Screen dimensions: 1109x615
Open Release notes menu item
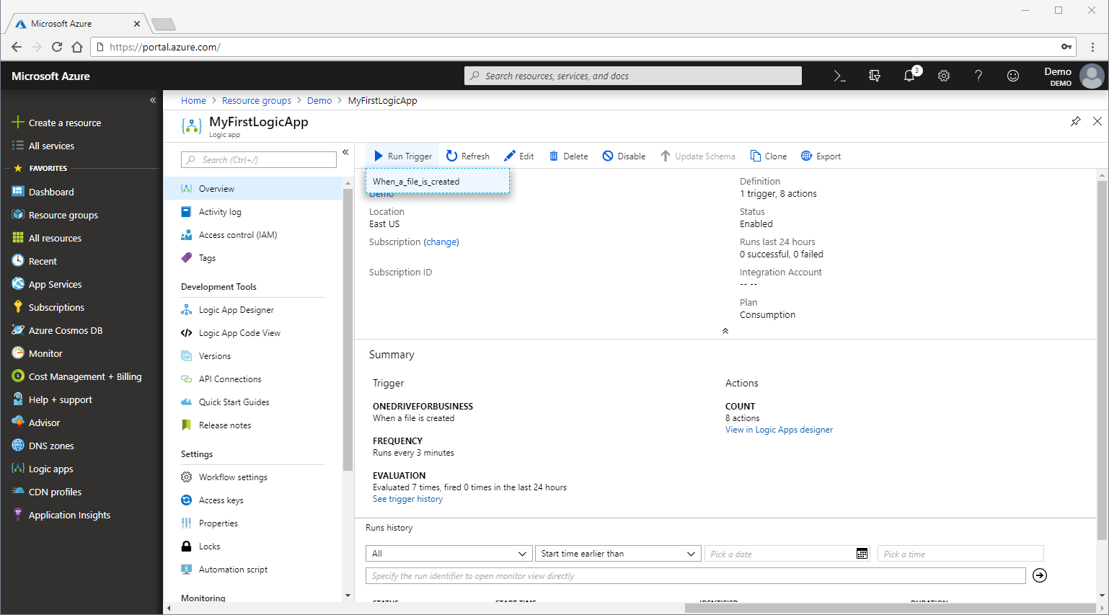click(252, 425)
